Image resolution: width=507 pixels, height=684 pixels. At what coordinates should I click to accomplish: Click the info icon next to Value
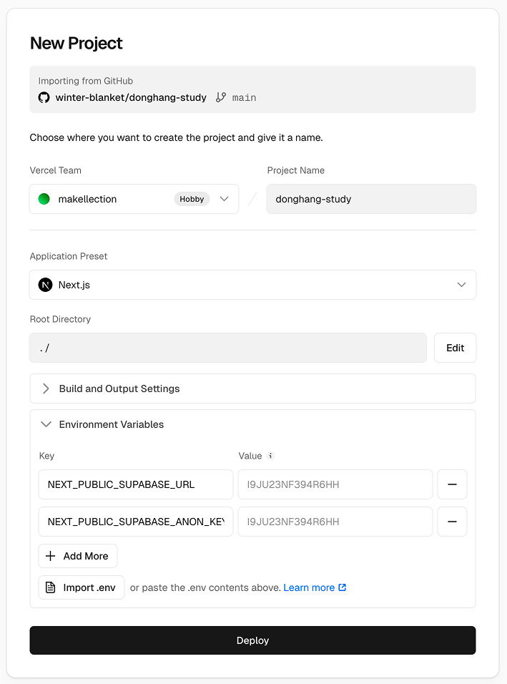[x=270, y=456]
